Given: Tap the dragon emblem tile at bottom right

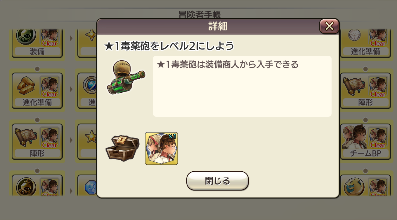Looking at the screenshot, I should (x=365, y=185).
